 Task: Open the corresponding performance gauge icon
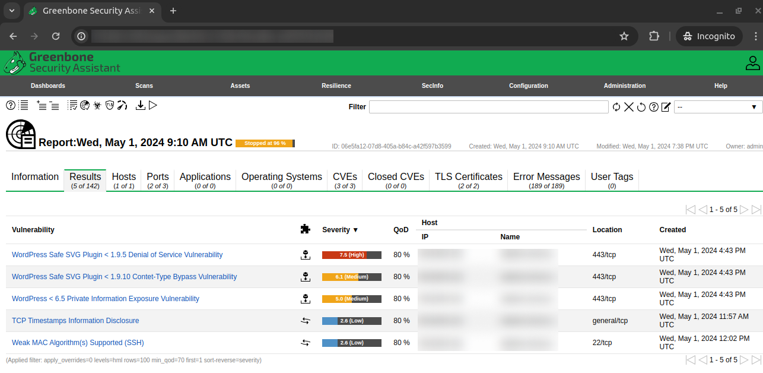pos(122,105)
